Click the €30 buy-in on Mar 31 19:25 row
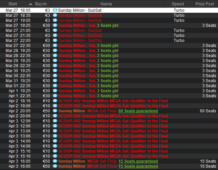This screenshot has height=170, width=218. [46, 80]
